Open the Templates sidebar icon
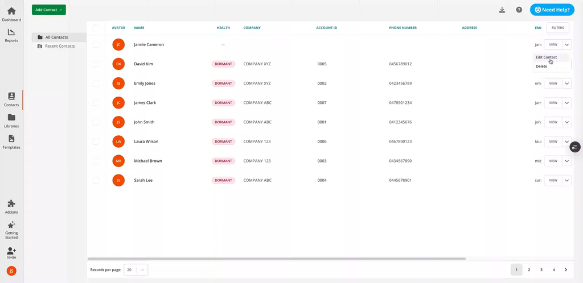Viewport: 583px width, 283px height. point(11,139)
